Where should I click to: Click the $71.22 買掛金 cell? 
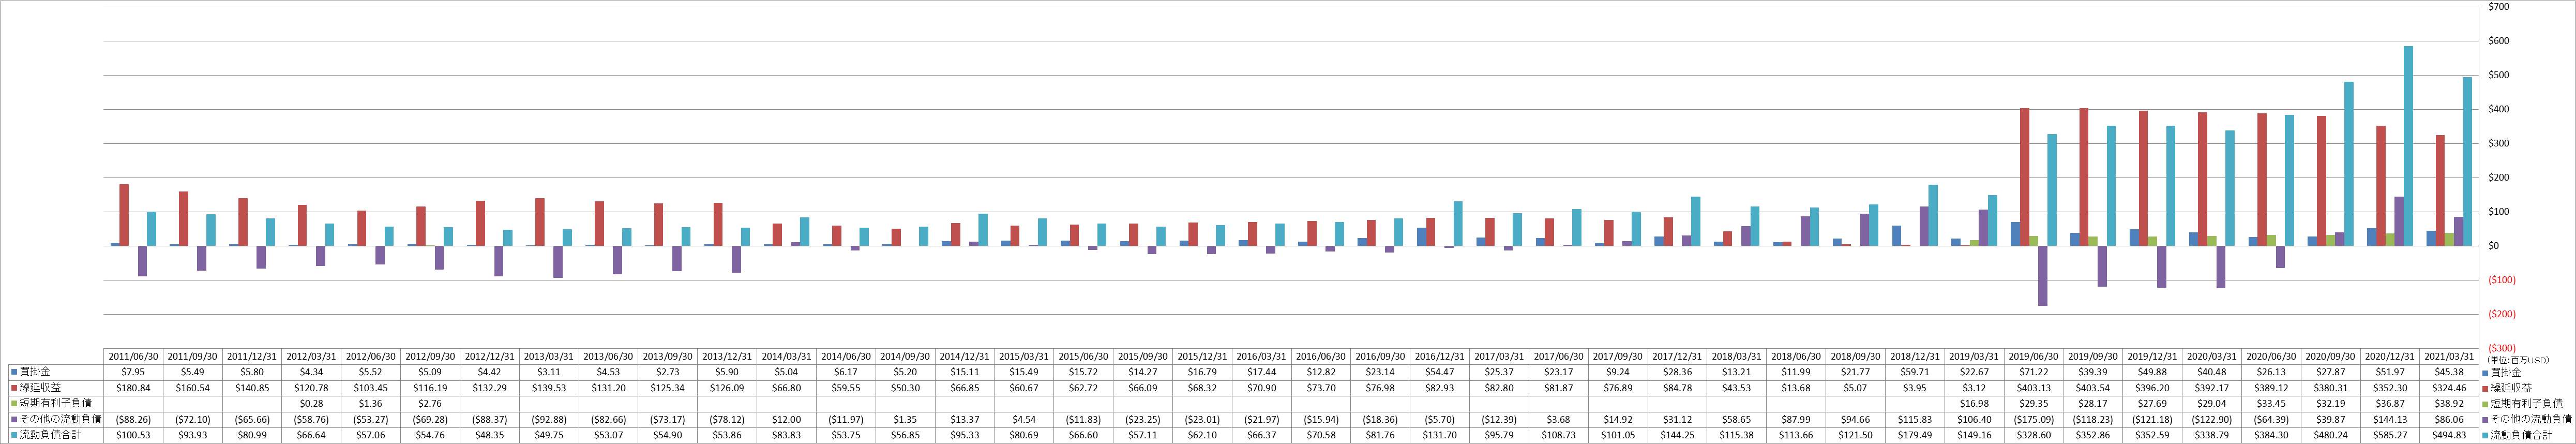tap(2034, 372)
